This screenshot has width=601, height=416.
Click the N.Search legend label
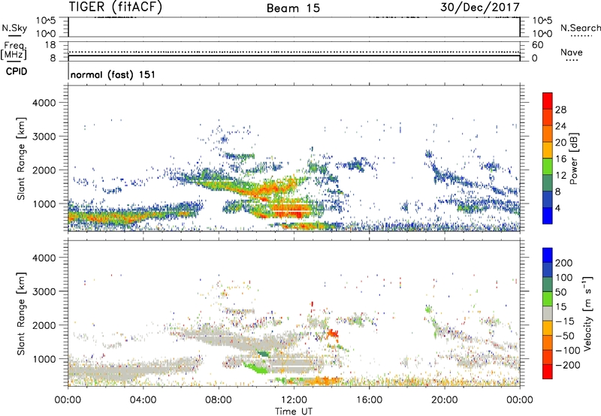pos(580,28)
